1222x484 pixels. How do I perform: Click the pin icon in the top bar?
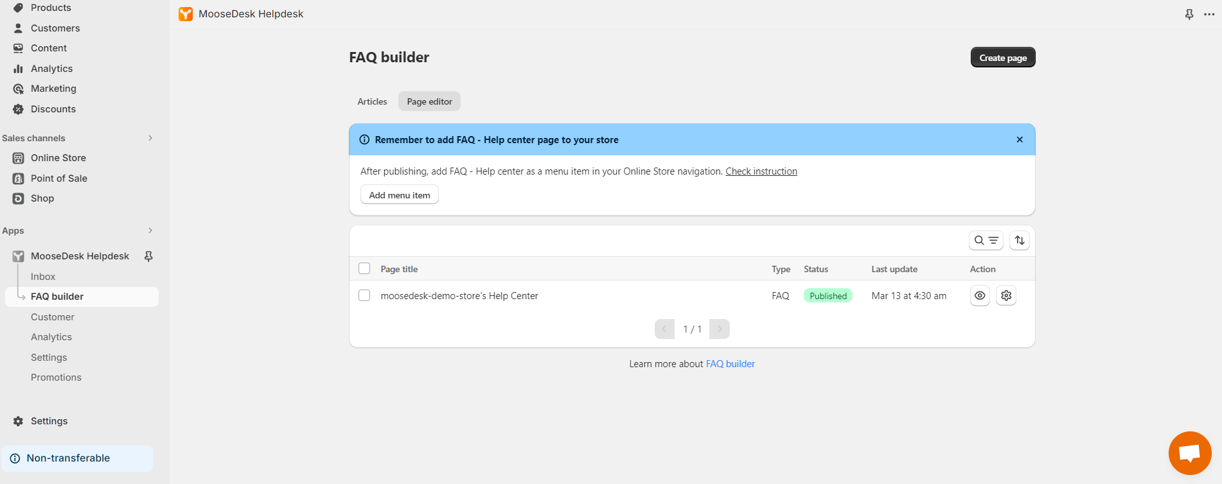pyautogui.click(x=1189, y=14)
